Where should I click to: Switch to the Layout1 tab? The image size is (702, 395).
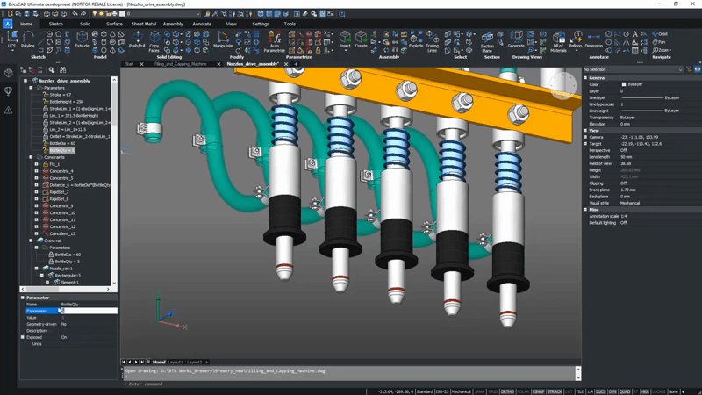tap(175, 362)
